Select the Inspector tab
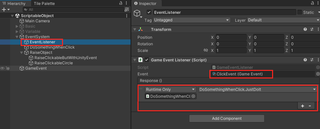The width and height of the screenshot is (320, 129). point(147,4)
